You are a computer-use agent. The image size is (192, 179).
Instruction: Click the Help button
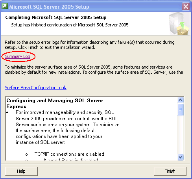coord(21,171)
